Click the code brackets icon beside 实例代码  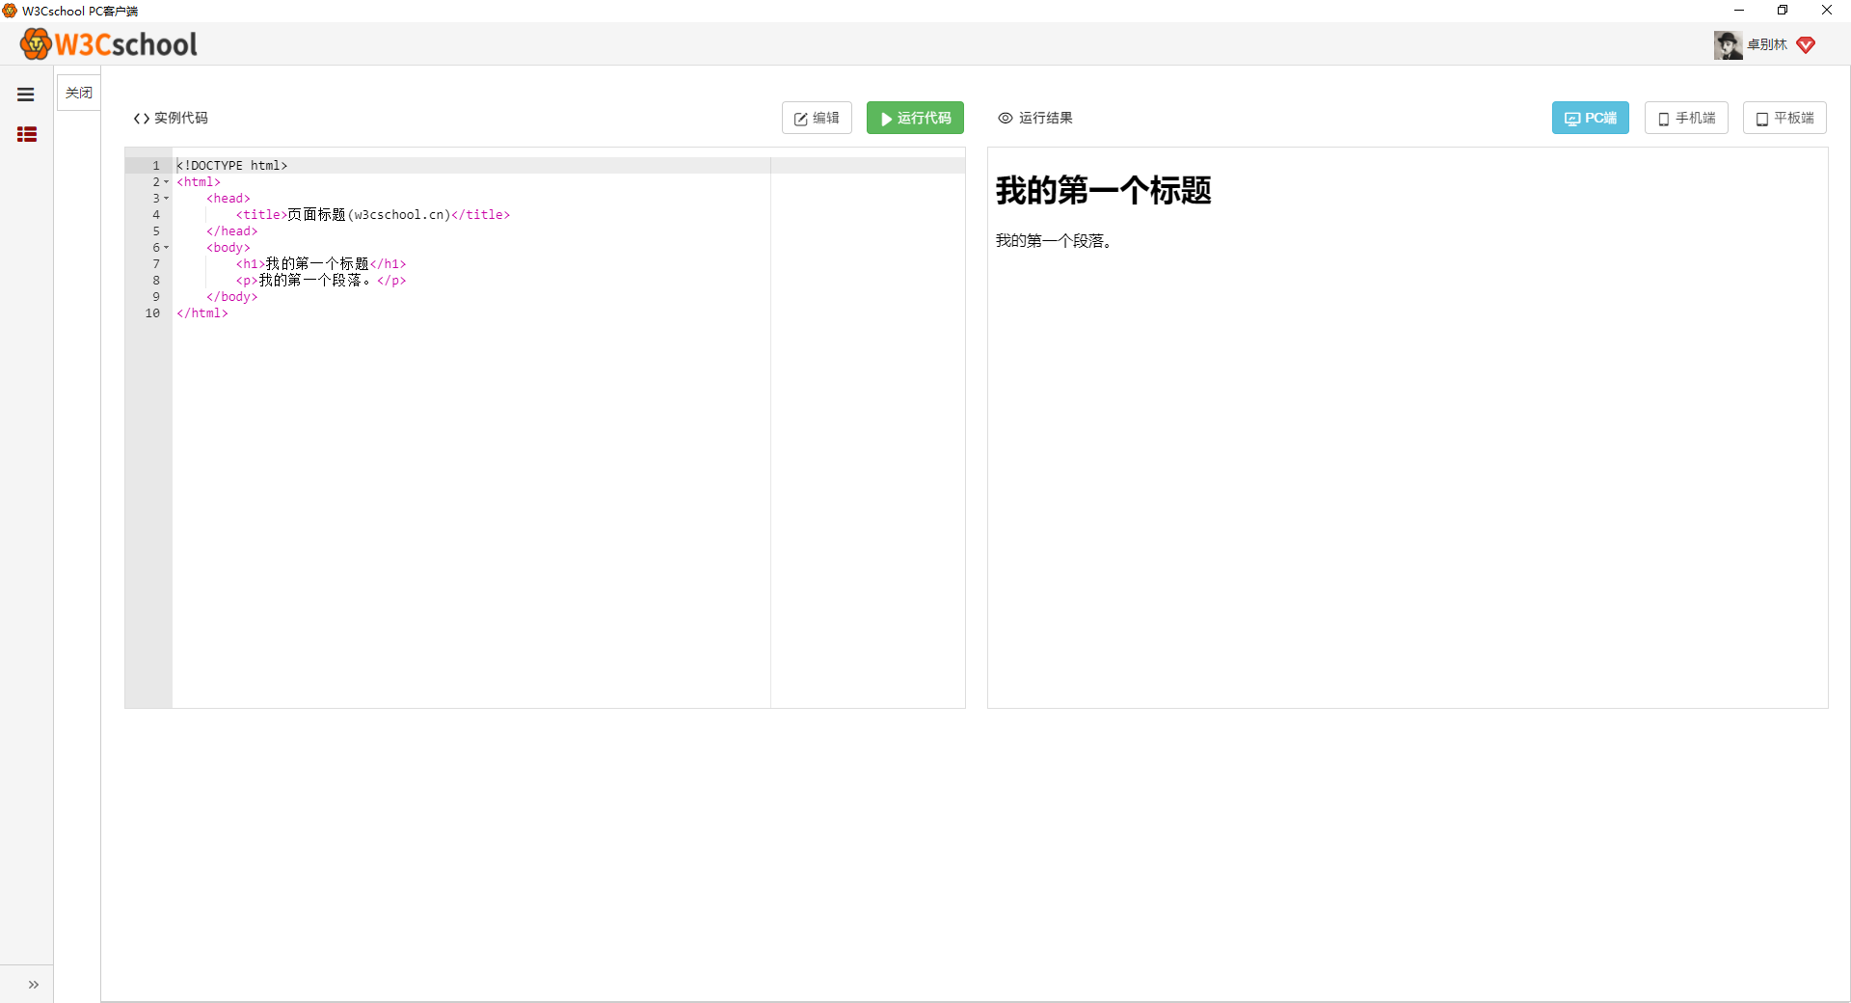tap(142, 119)
